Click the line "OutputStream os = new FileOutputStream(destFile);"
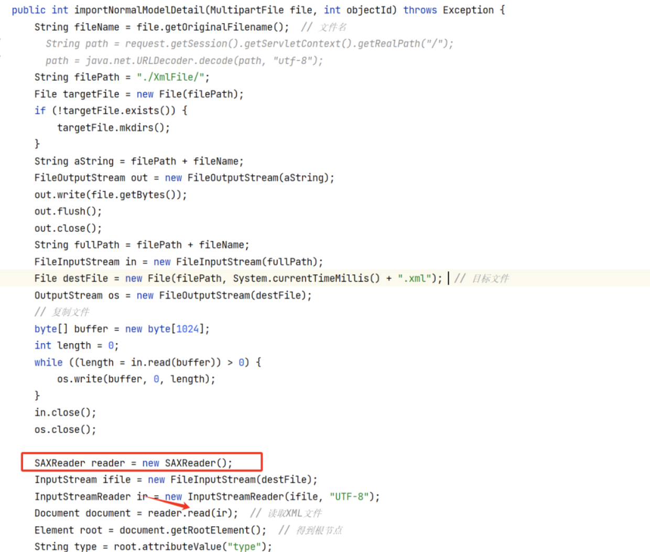The height and width of the screenshot is (552, 650). 173,295
